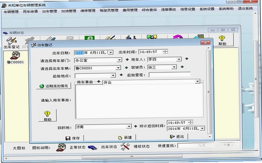Image resolution: width=262 pixels, height=163 pixels.
Task: Expand the 用车事由 dropdown showing 开会
Action: tap(197, 81)
